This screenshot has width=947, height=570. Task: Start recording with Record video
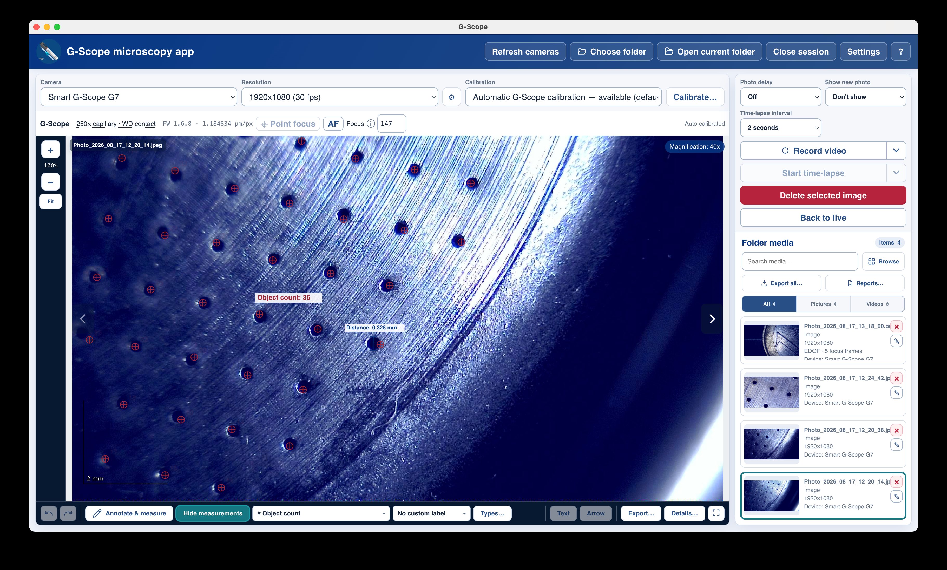pos(813,151)
